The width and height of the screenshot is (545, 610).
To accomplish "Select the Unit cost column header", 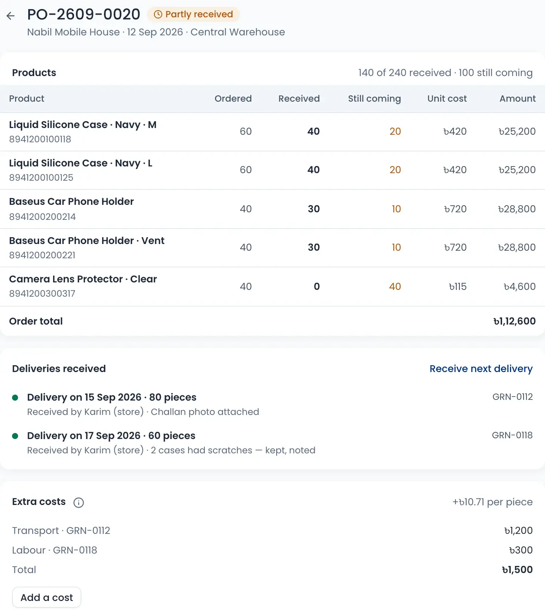I will [447, 99].
